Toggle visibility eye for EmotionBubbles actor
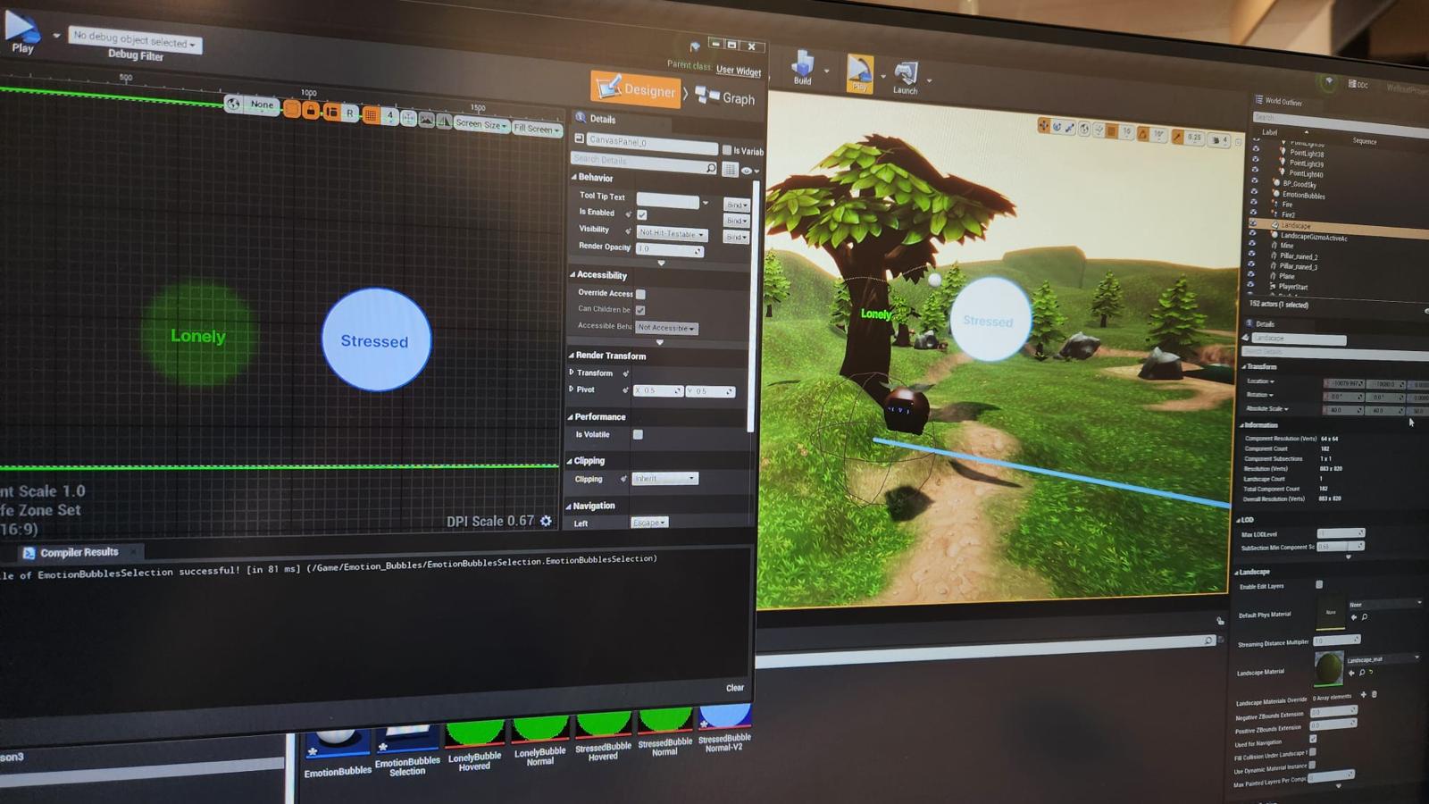Viewport: 1429px width, 804px height. tap(1254, 191)
